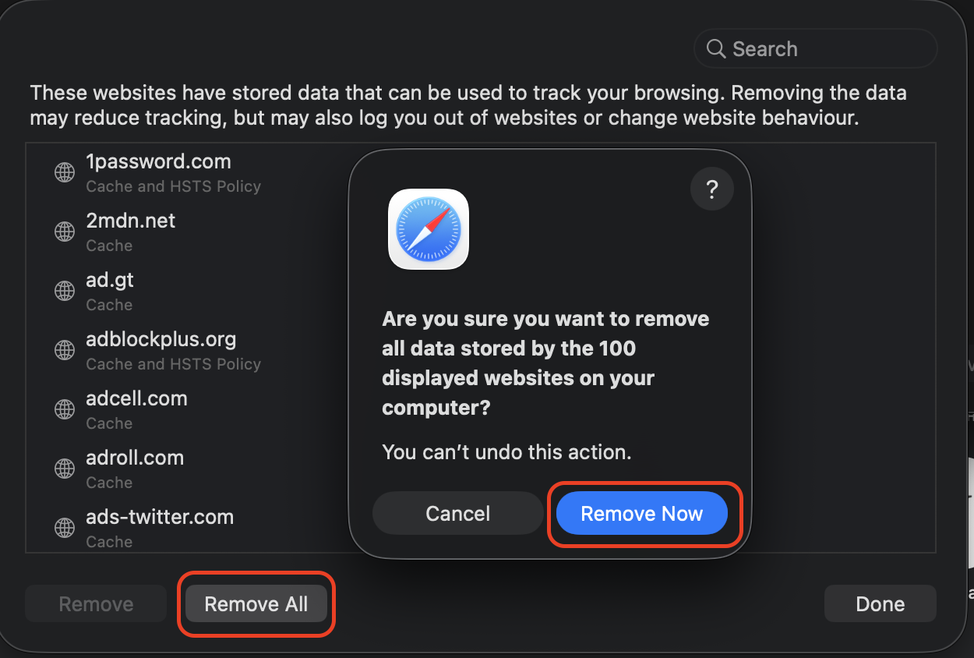This screenshot has width=974, height=658.
Task: Click the globe icon beside ad.gt
Action: coord(65,291)
